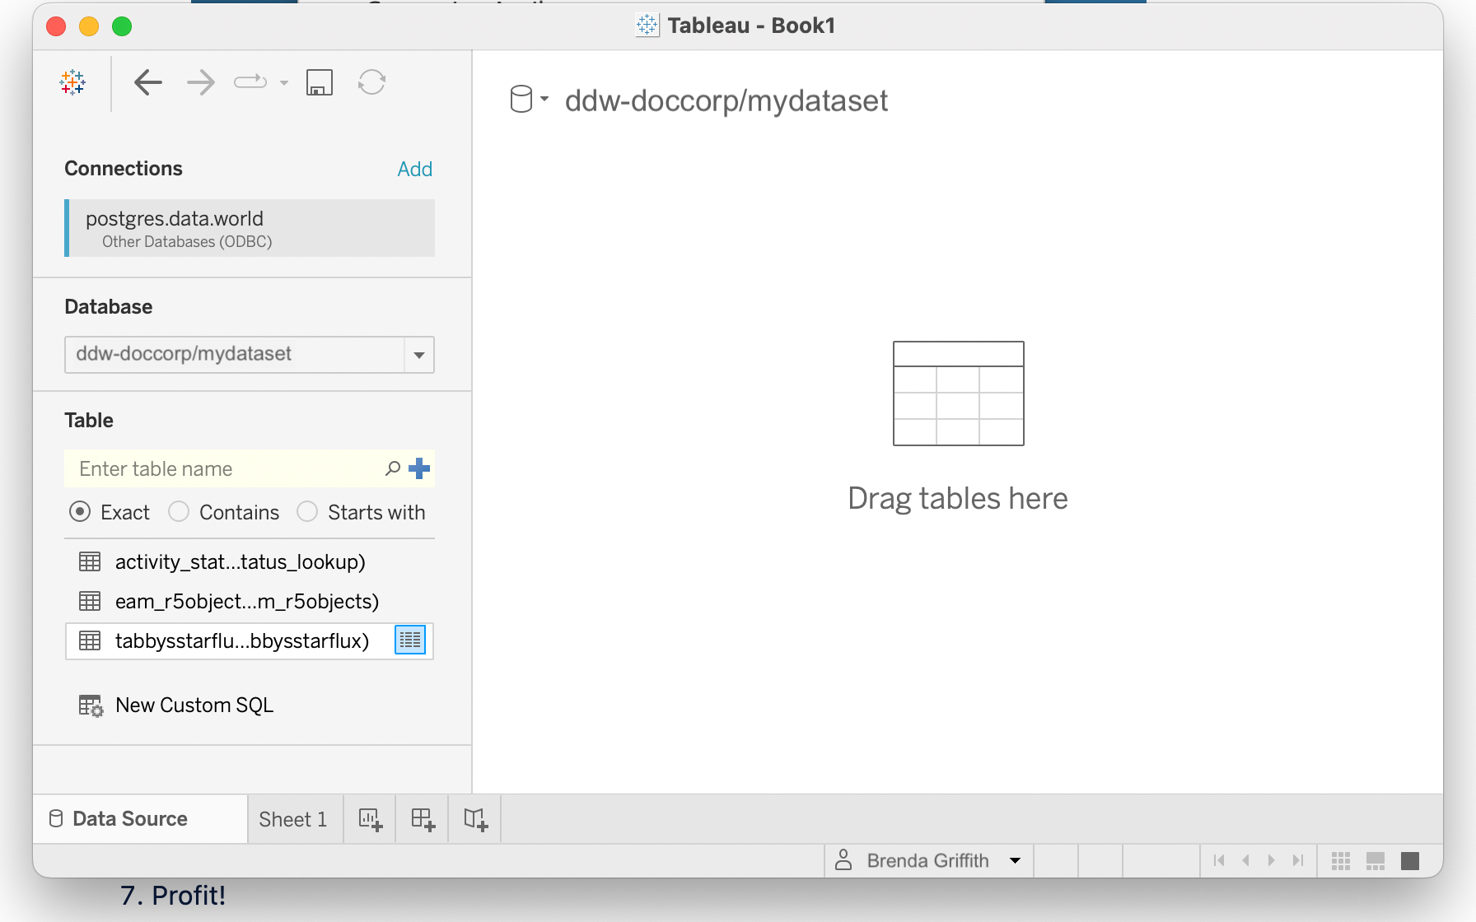Select the Contains radio button

[x=179, y=512]
